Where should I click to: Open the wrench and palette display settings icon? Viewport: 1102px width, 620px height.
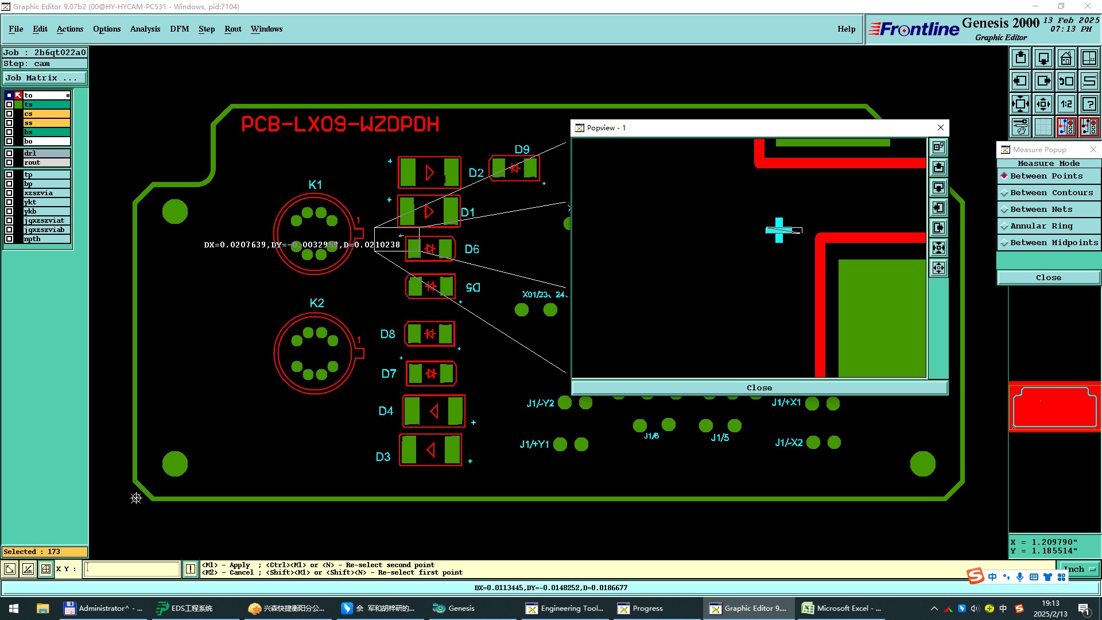1020,127
